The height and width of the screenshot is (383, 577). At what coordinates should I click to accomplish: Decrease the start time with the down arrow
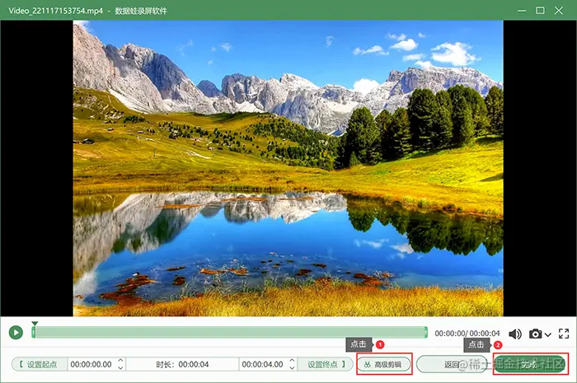tap(120, 368)
